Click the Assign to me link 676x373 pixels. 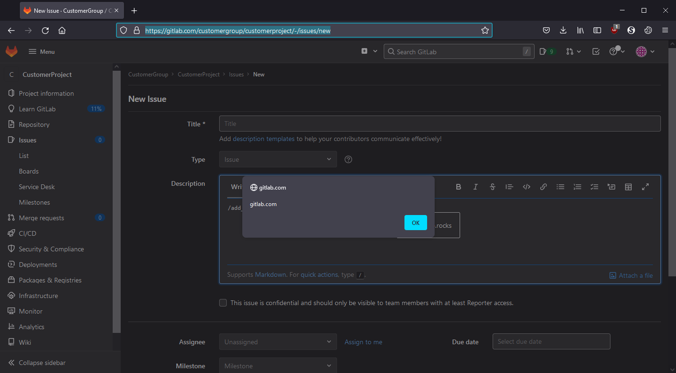click(x=363, y=342)
